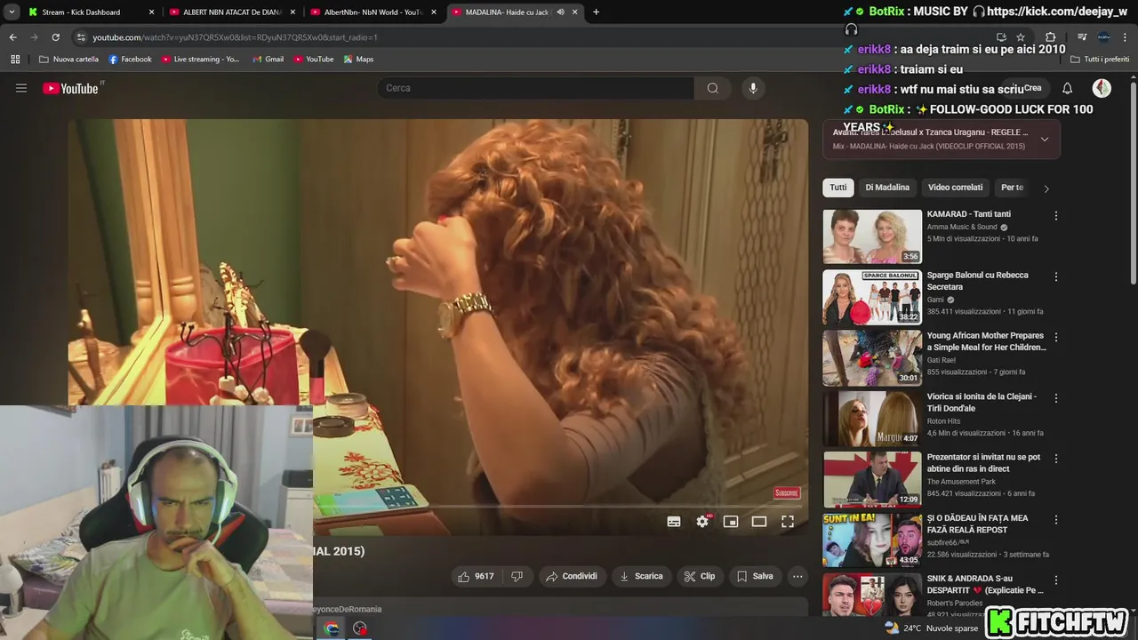Screen dimensions: 1138x640
Task: Open the player settings gear
Action: [x=702, y=522]
